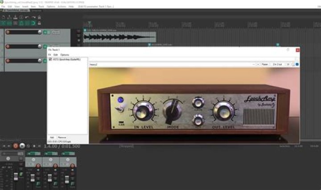Click master channel fader in mixer

point(16,177)
